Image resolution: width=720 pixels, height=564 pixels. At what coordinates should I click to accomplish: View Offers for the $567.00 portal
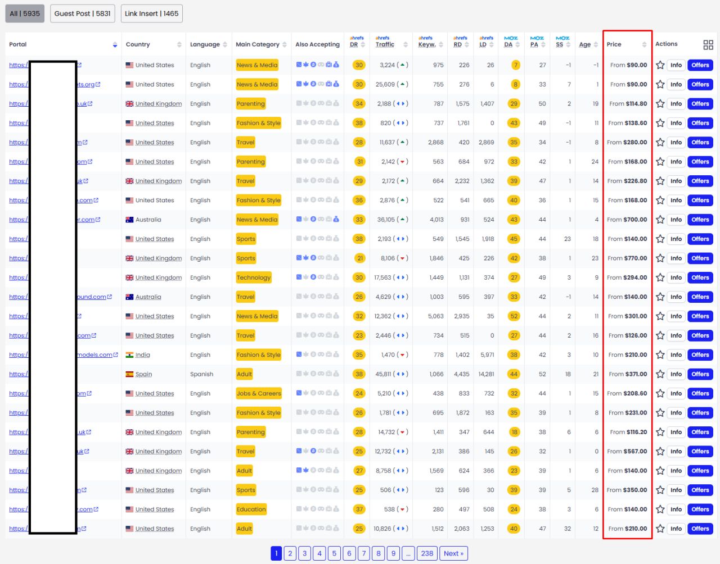pyautogui.click(x=700, y=452)
